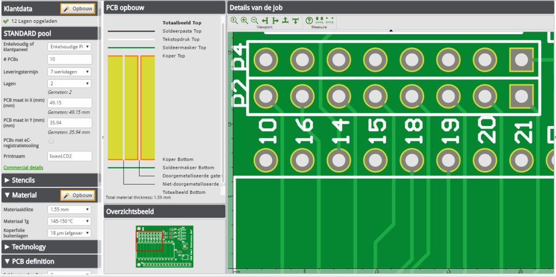Expand the Technology section

pyautogui.click(x=49, y=247)
